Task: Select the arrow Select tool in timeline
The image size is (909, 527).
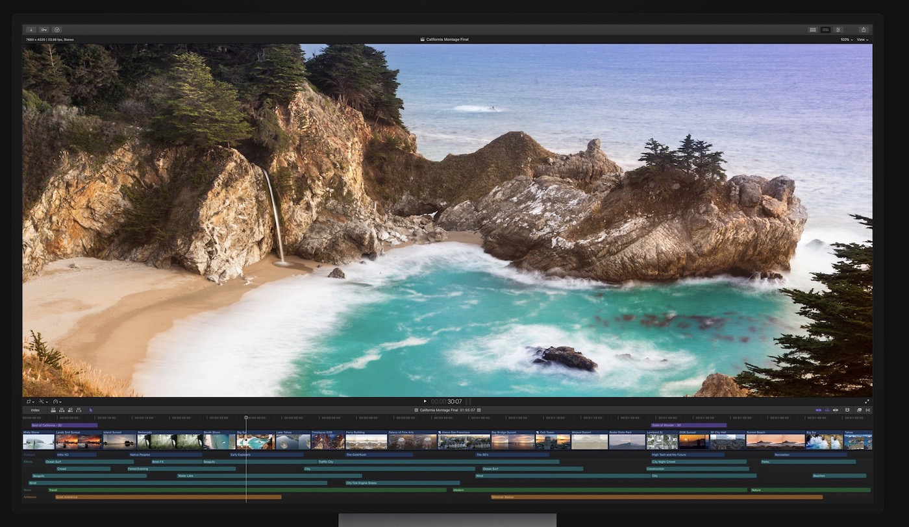Action: 91,410
